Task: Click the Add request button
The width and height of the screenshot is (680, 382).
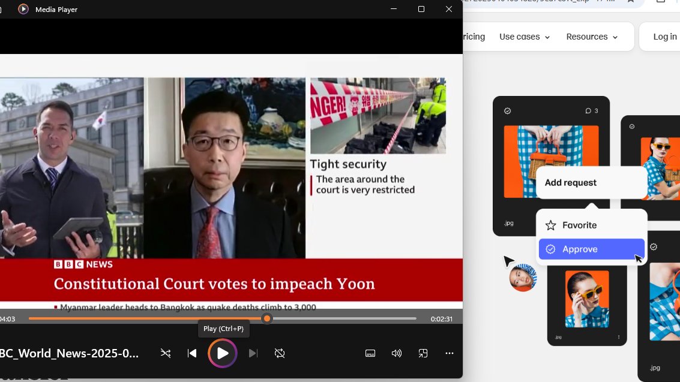Action: click(x=570, y=182)
